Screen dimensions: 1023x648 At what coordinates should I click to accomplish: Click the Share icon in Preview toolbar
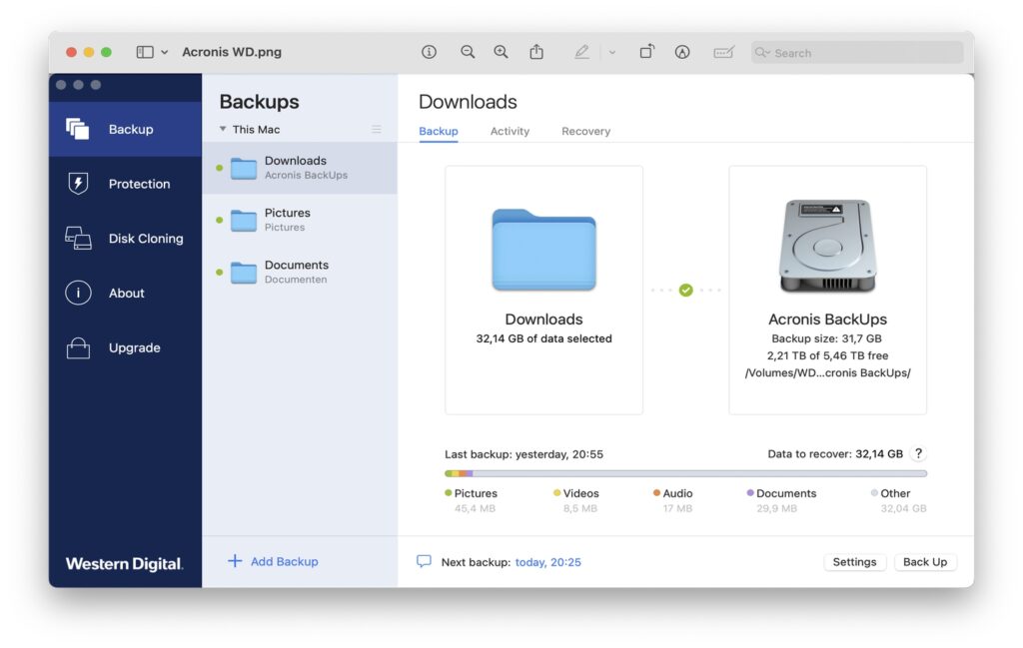(x=536, y=52)
